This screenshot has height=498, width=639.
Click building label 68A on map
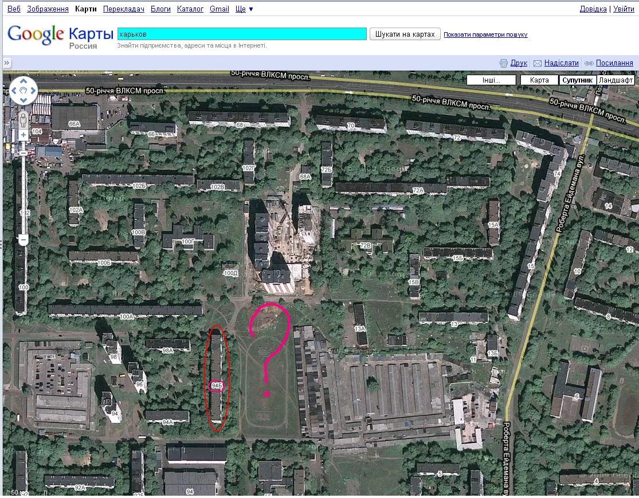click(305, 177)
